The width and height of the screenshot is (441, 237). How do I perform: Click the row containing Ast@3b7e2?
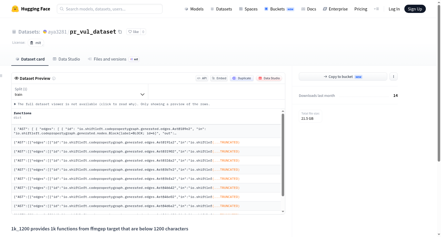pyautogui.click(x=146, y=170)
